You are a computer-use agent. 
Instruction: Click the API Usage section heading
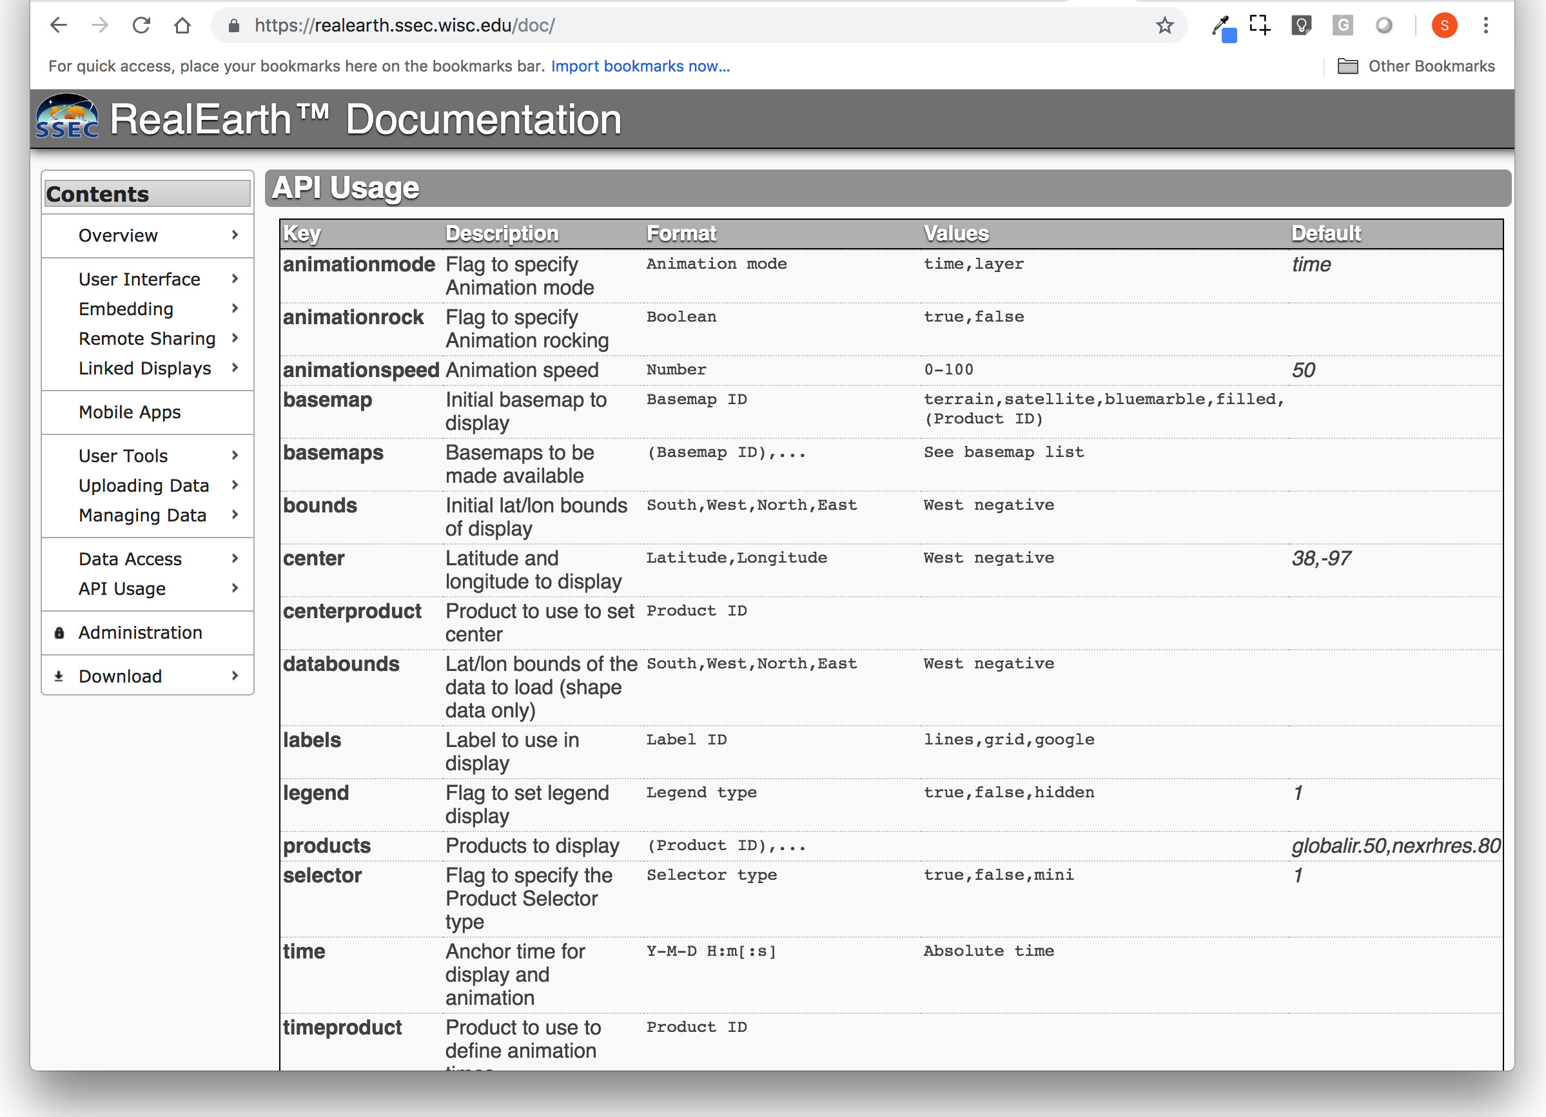tap(346, 188)
